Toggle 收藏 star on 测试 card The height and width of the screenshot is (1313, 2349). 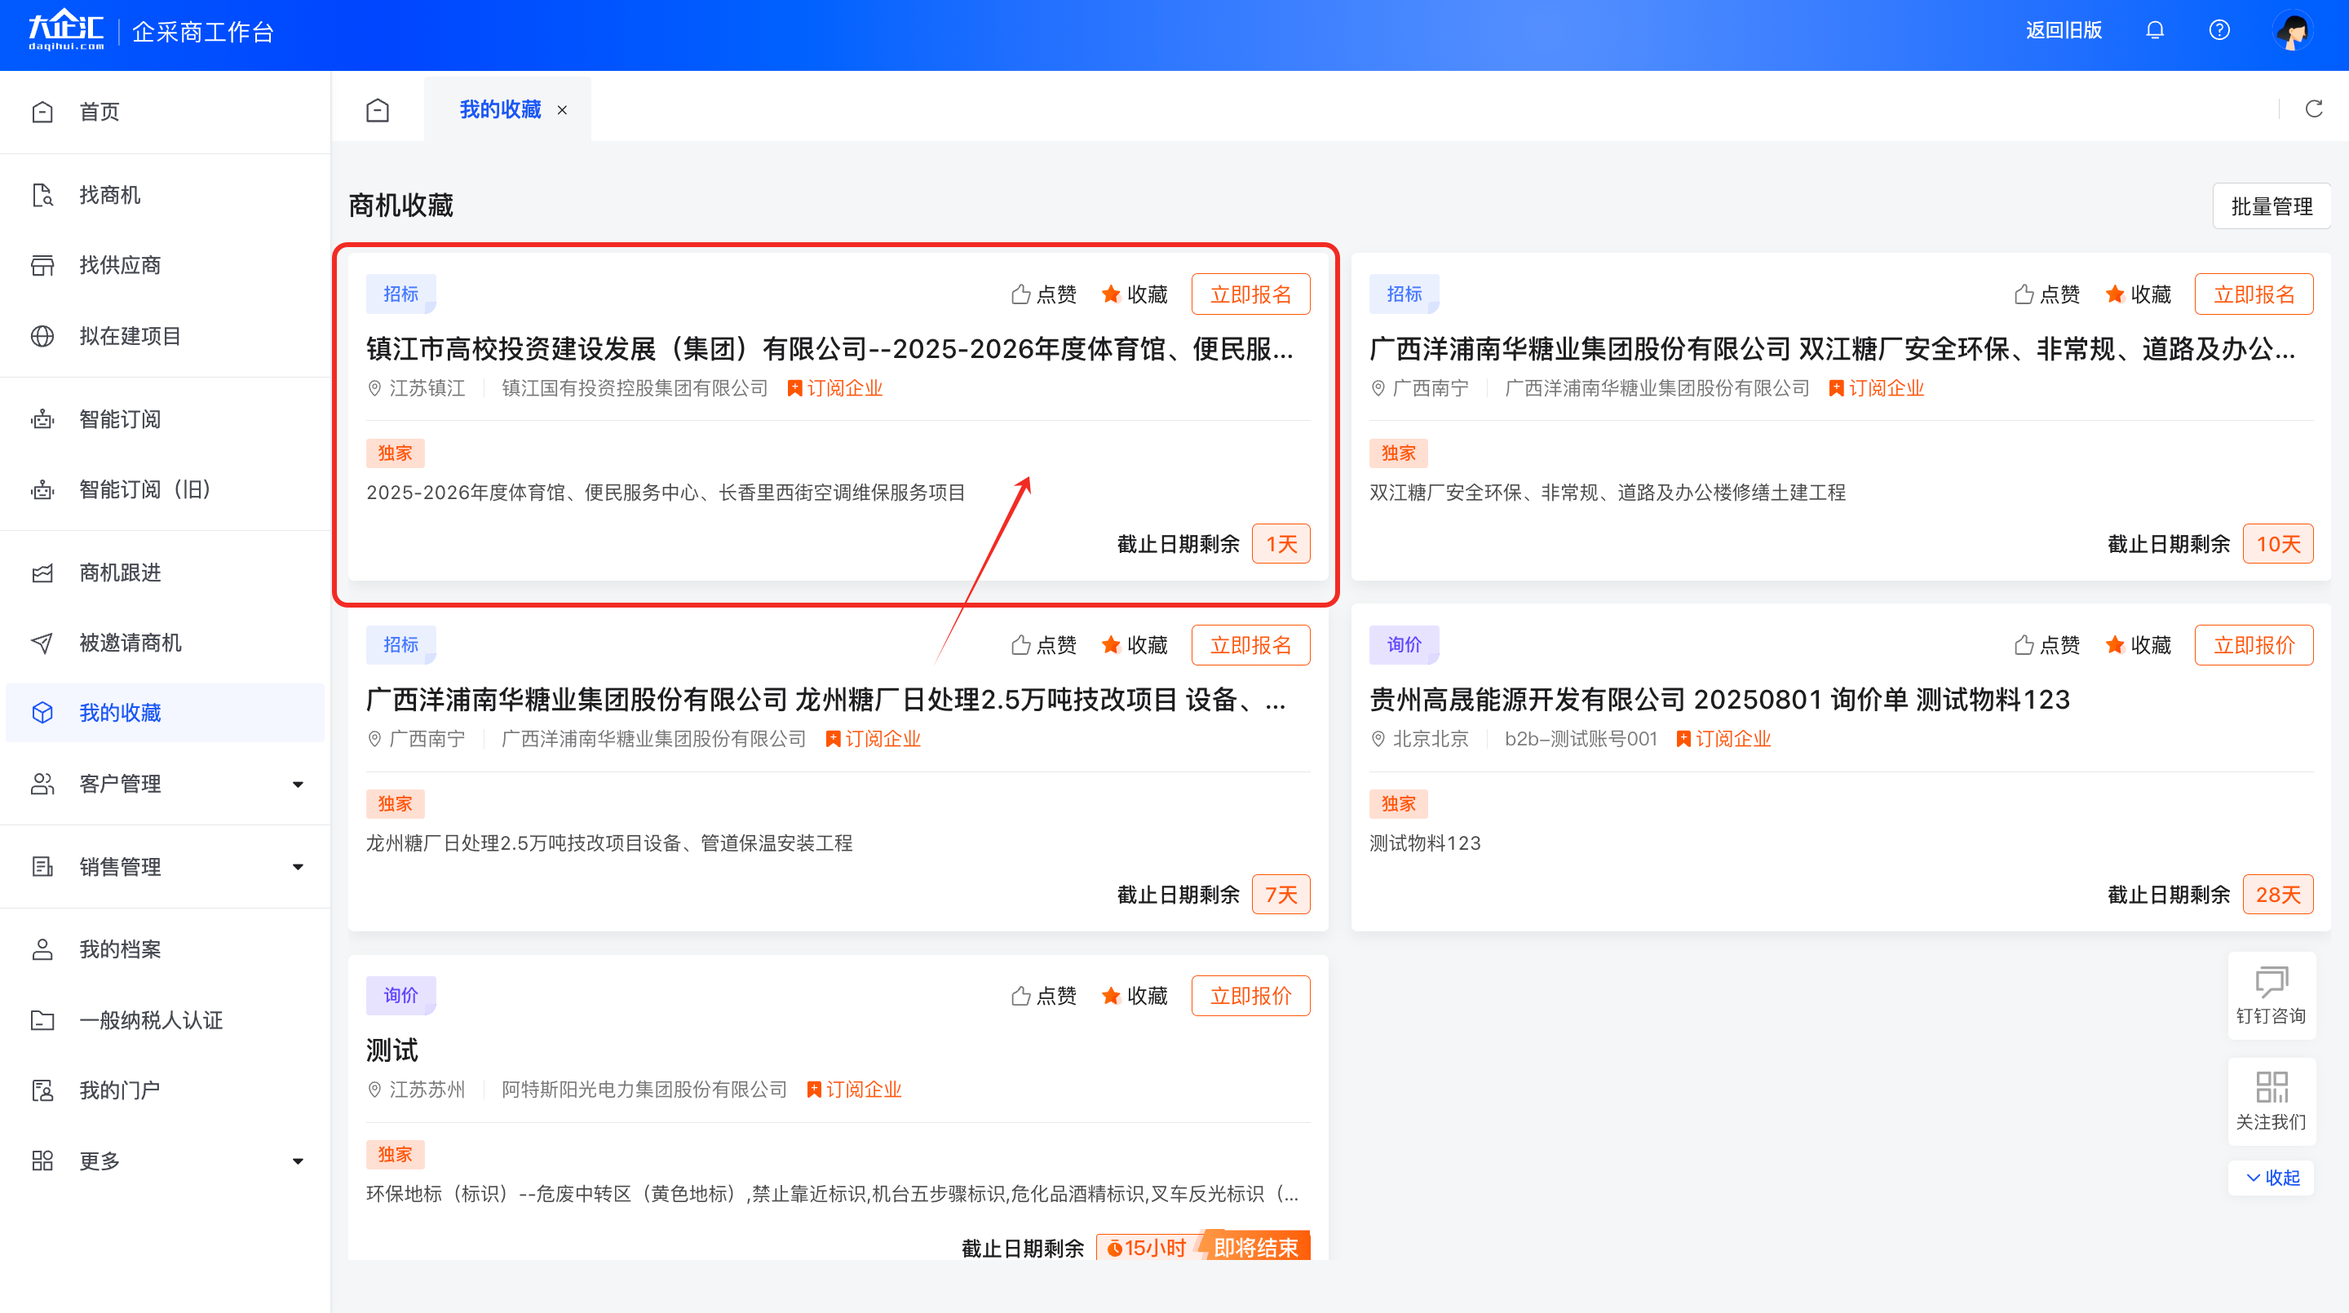point(1134,996)
